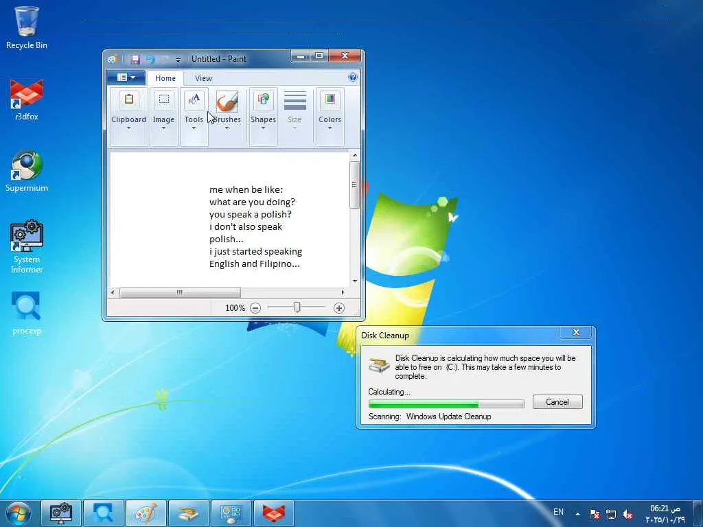This screenshot has height=527, width=703.
Task: Click the canvas text "what are you doing?"
Action: [x=253, y=202]
